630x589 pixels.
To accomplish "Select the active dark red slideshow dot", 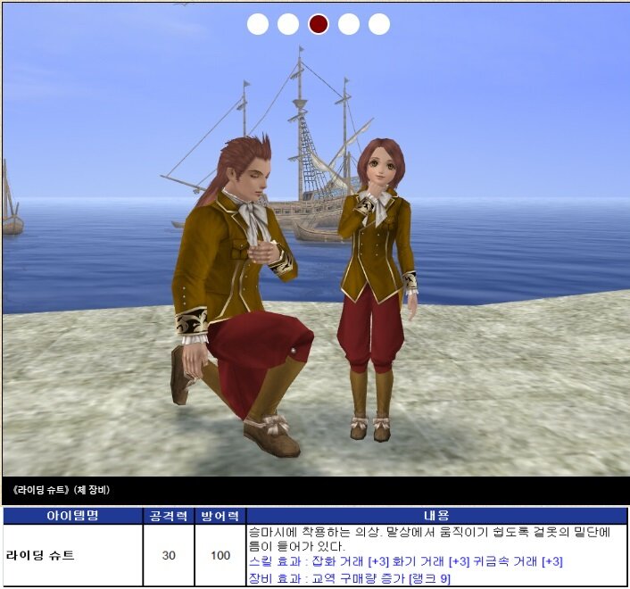I will point(319,24).
